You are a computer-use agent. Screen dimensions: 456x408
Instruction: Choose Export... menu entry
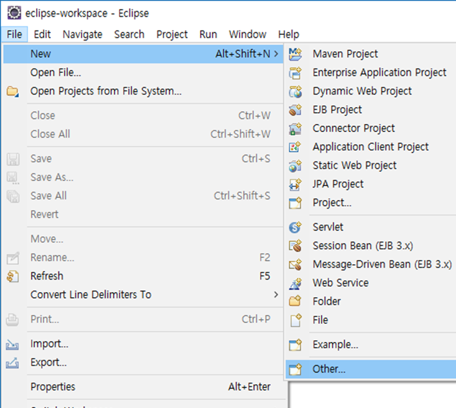[x=143, y=363]
